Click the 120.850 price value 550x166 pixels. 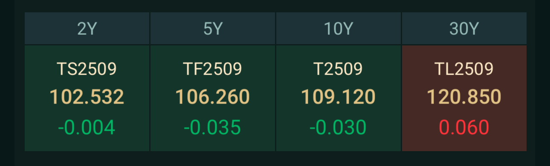point(464,97)
